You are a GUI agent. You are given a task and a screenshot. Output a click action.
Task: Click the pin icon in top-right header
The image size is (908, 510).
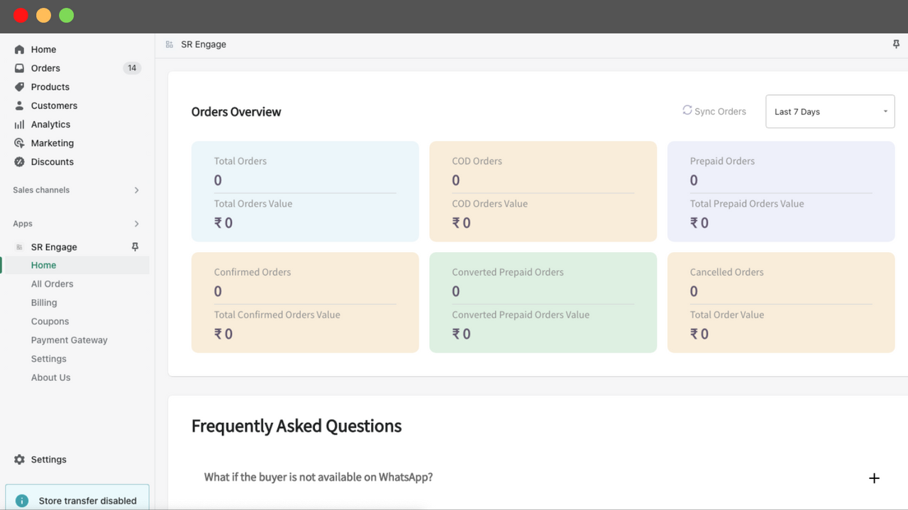[896, 44]
